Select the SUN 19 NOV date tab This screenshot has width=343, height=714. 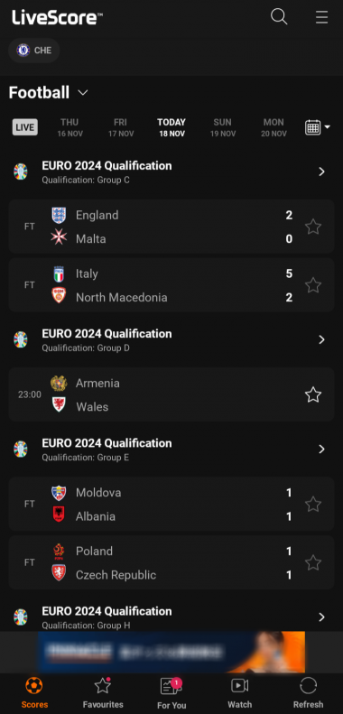coord(223,127)
